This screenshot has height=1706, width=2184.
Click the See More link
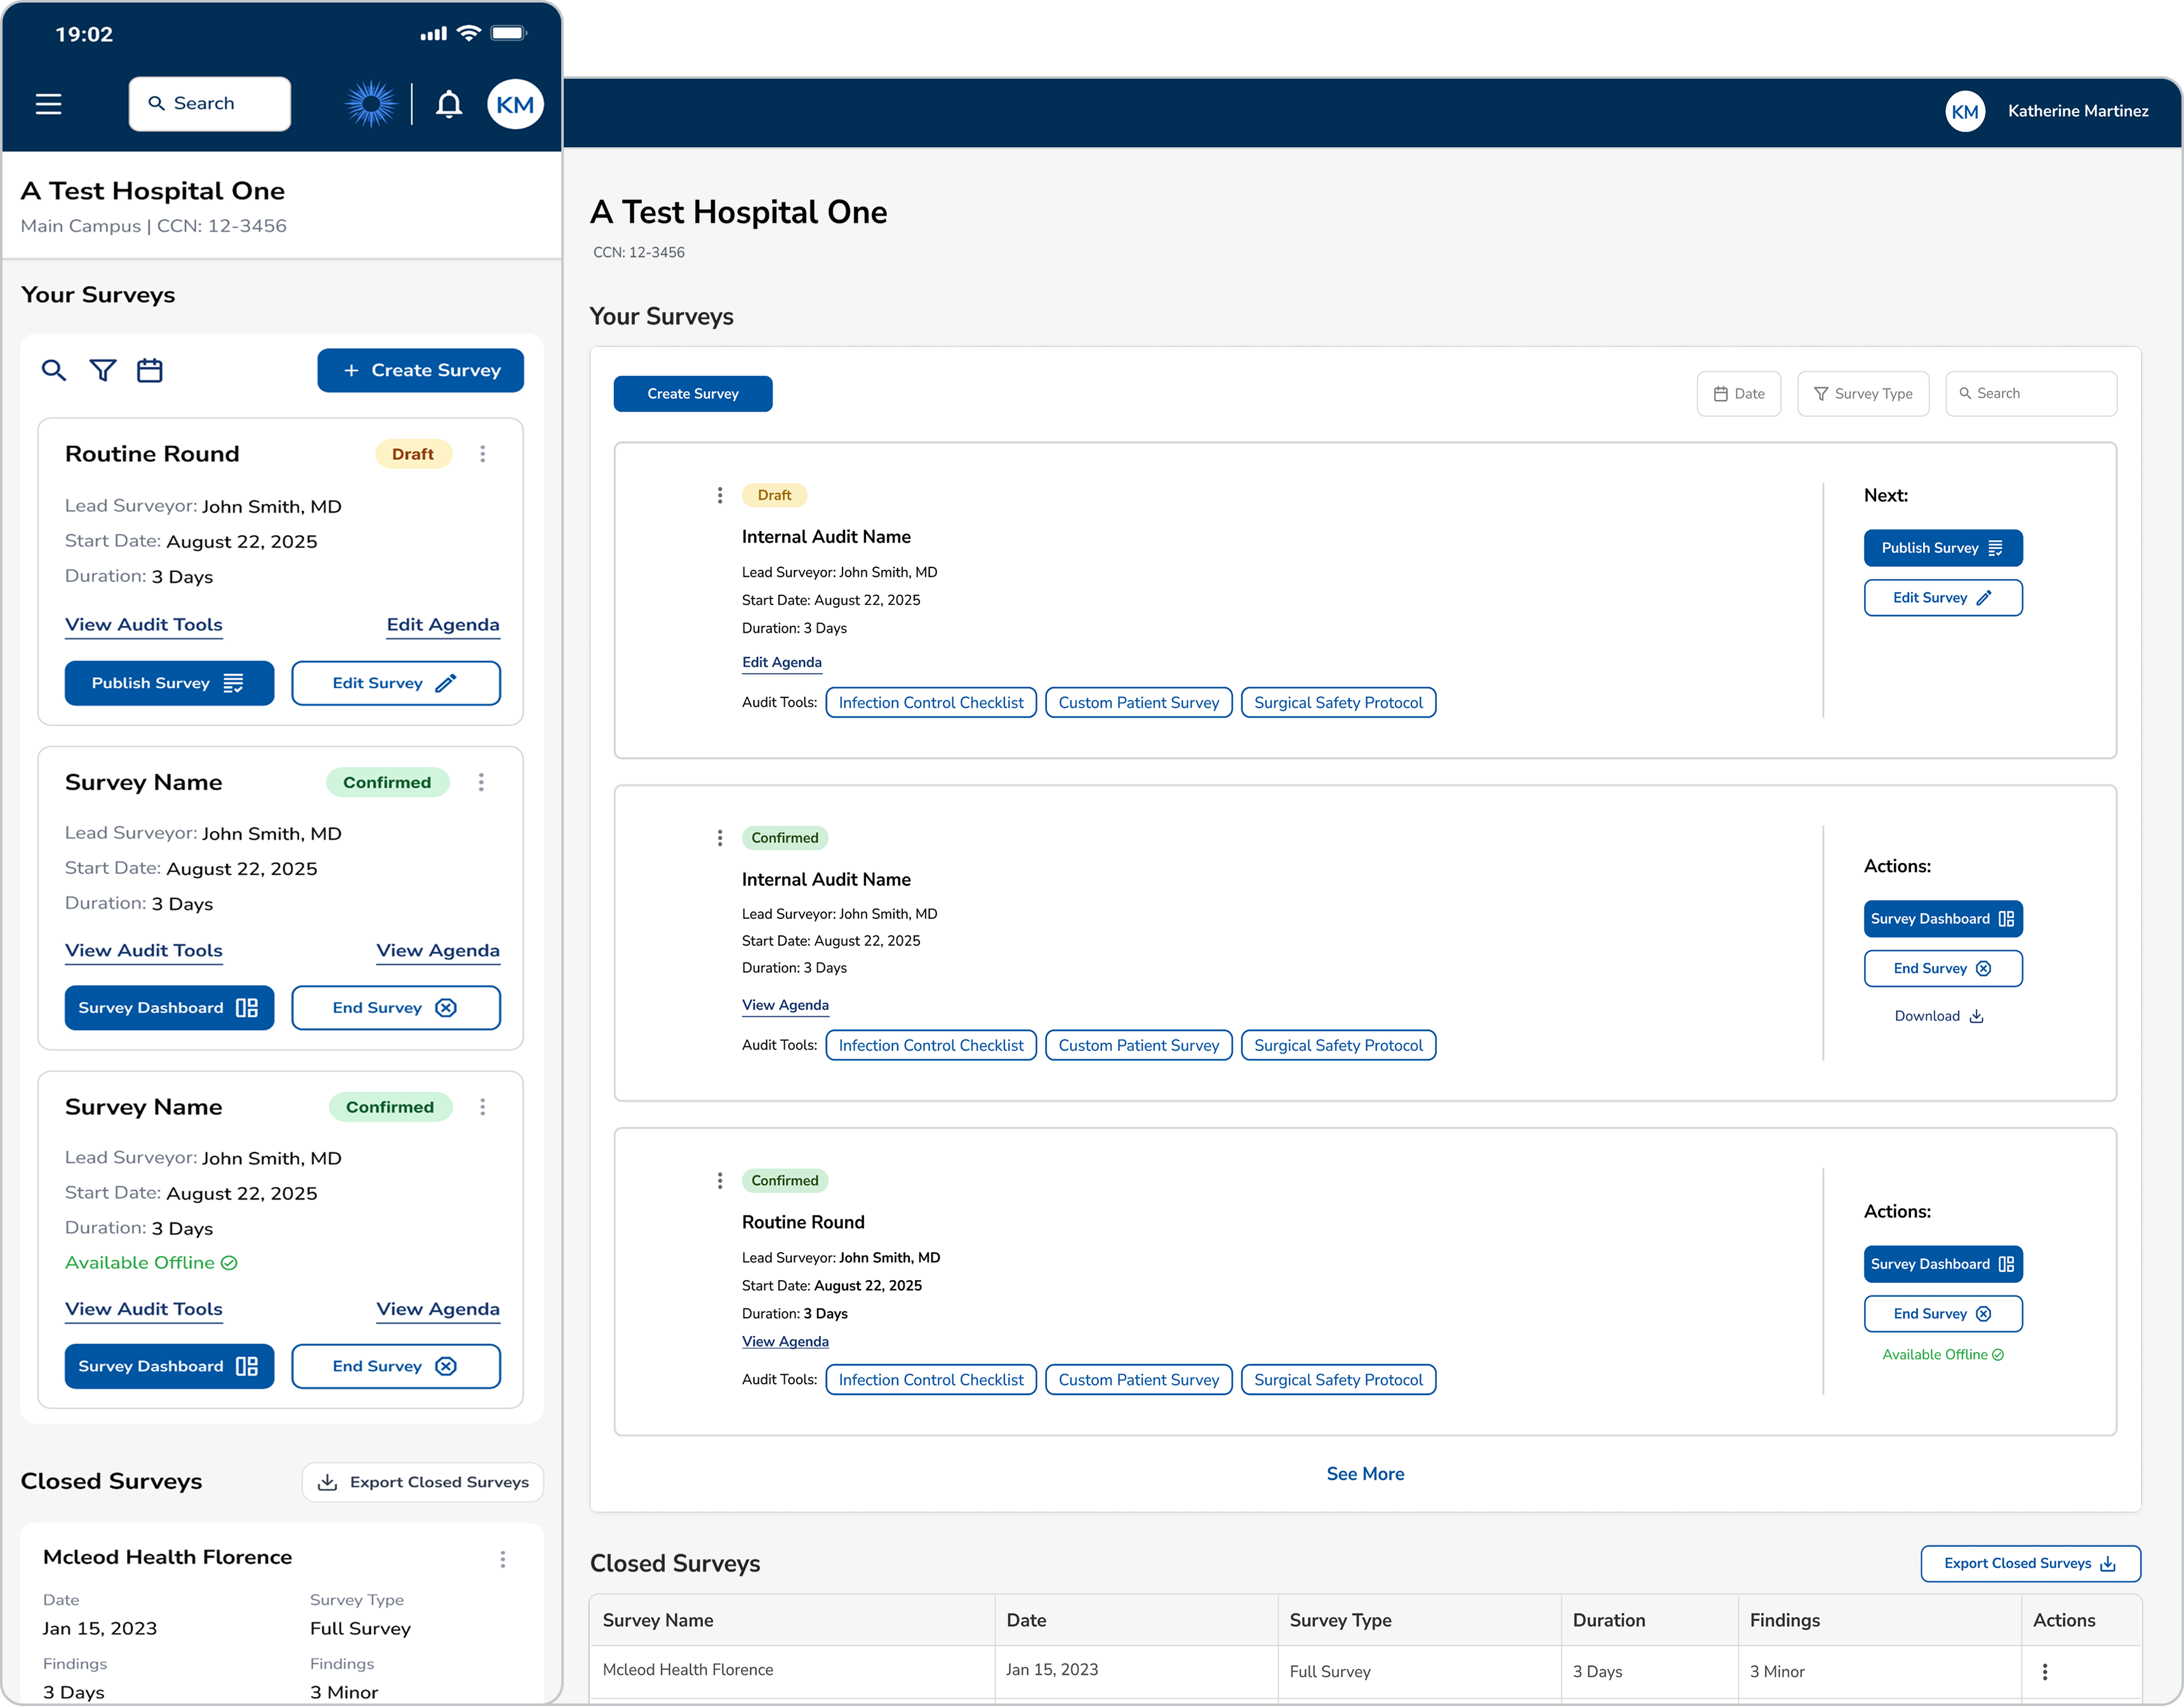[x=1365, y=1474]
